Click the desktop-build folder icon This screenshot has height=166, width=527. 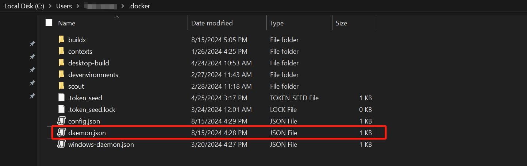pyautogui.click(x=61, y=63)
